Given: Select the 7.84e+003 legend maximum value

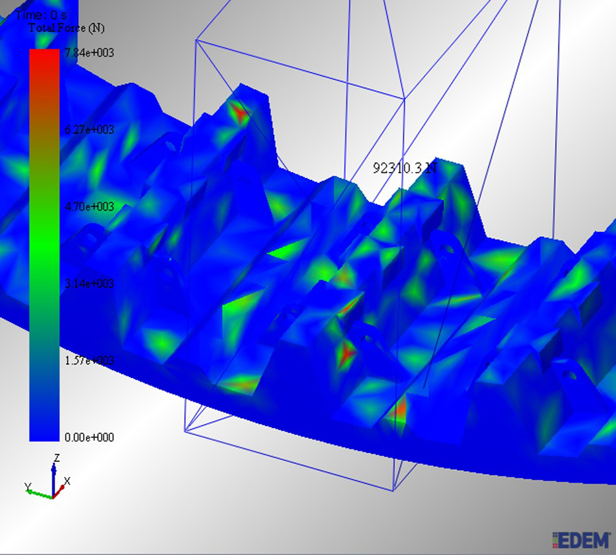Looking at the screenshot, I should (x=89, y=53).
